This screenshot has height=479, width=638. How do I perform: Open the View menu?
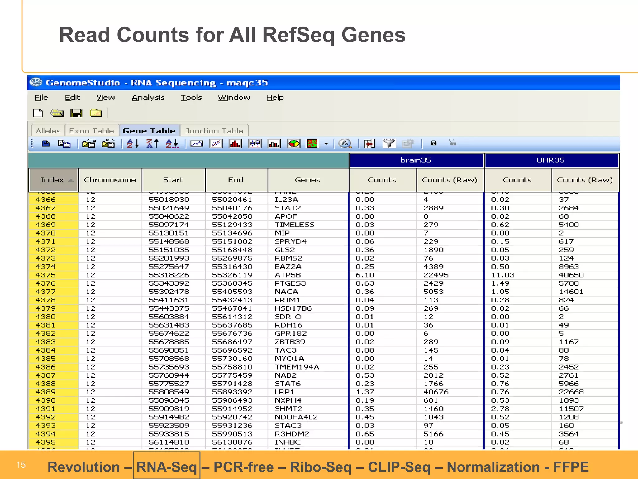[106, 98]
